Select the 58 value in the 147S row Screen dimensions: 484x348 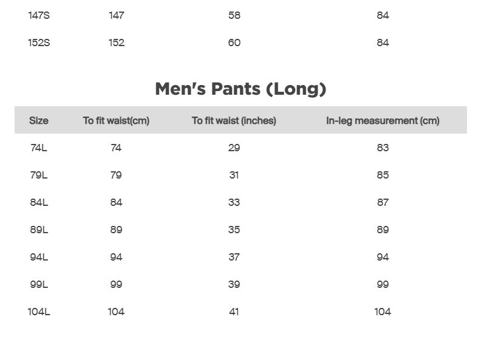pos(234,15)
